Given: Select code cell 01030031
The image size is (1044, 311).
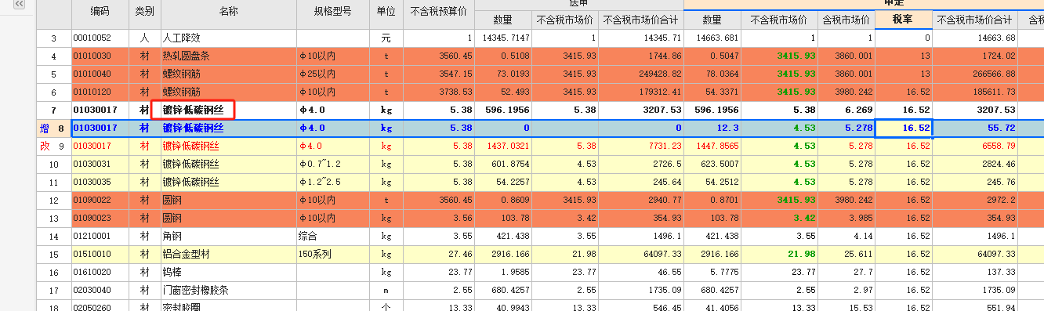Looking at the screenshot, I should (100, 164).
